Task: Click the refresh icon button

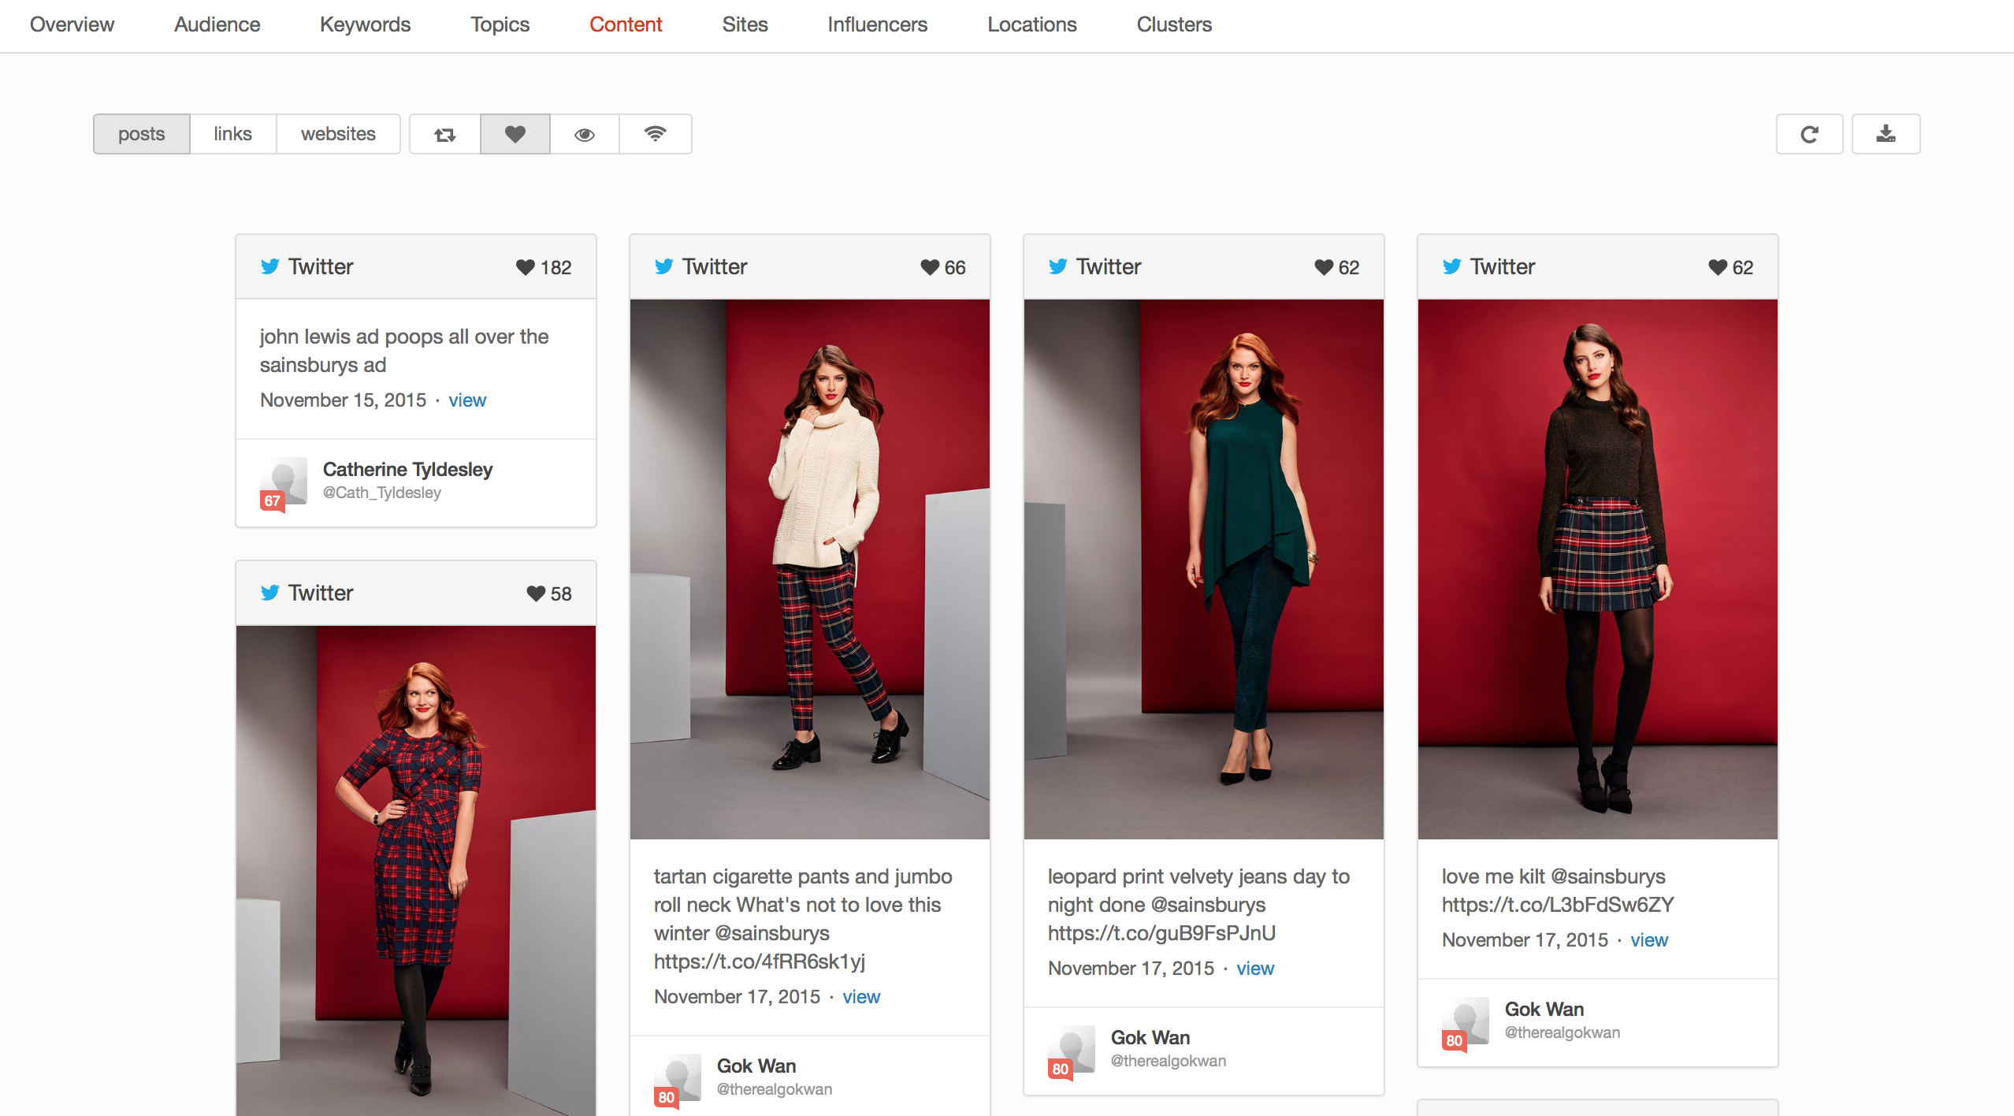Action: pyautogui.click(x=1809, y=134)
